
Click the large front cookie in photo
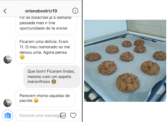tap(128, 83)
